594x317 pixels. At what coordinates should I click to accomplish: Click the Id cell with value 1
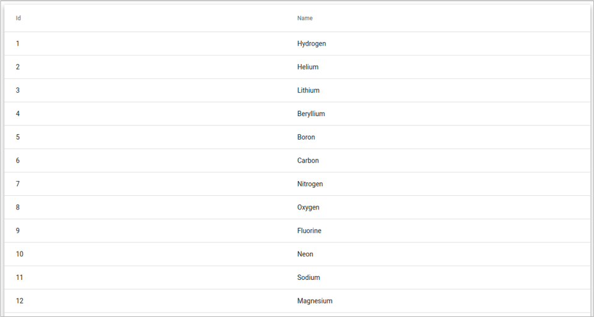17,44
